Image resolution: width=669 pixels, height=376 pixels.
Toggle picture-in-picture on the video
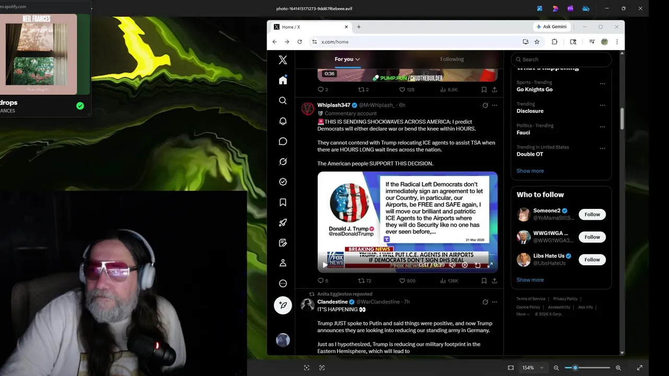point(477,265)
